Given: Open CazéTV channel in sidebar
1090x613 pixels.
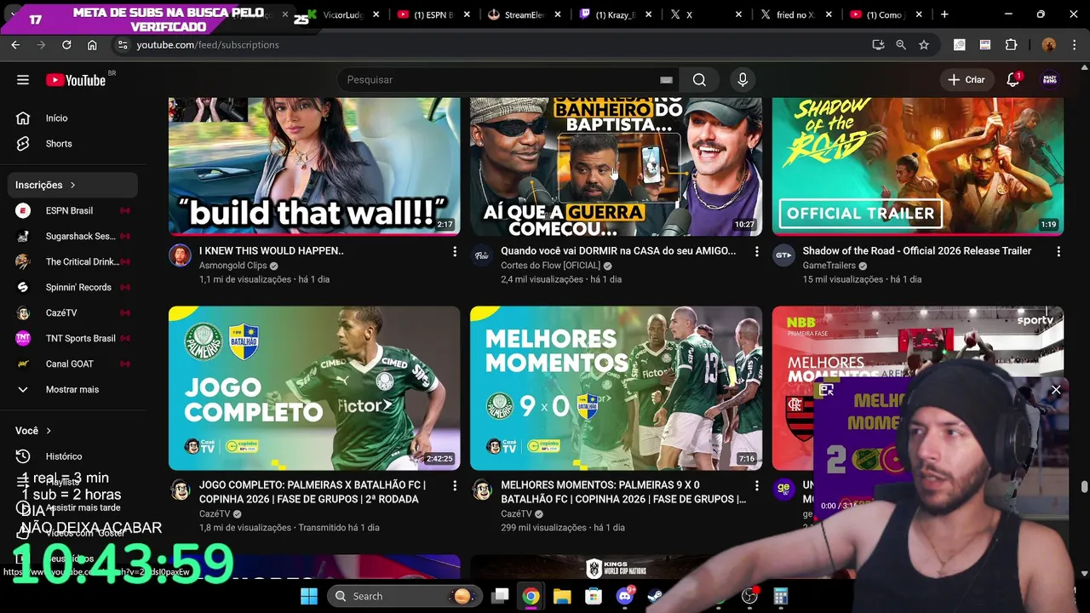Looking at the screenshot, I should point(73,312).
